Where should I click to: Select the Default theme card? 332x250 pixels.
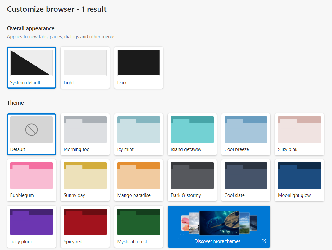(32, 134)
